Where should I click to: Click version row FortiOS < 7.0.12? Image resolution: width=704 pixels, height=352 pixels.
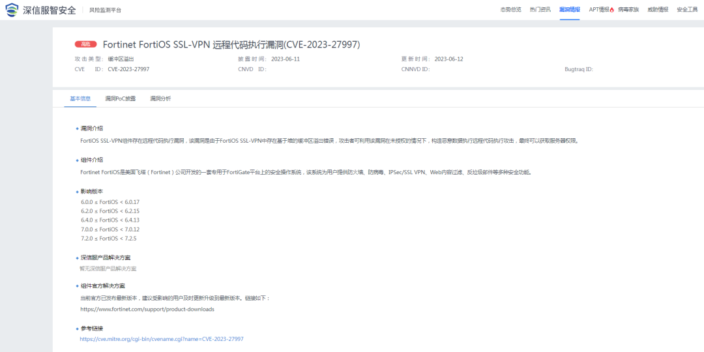pos(110,229)
